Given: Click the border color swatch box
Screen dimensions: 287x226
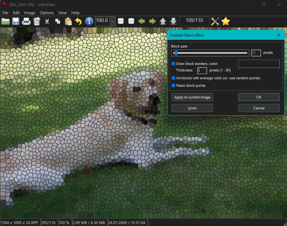Looking at the screenshot, I should (x=259, y=64).
